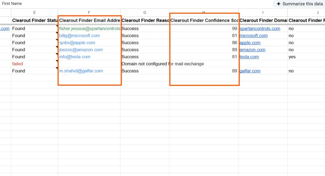Click the Clearout Finder Domain header cell

click(263, 20)
